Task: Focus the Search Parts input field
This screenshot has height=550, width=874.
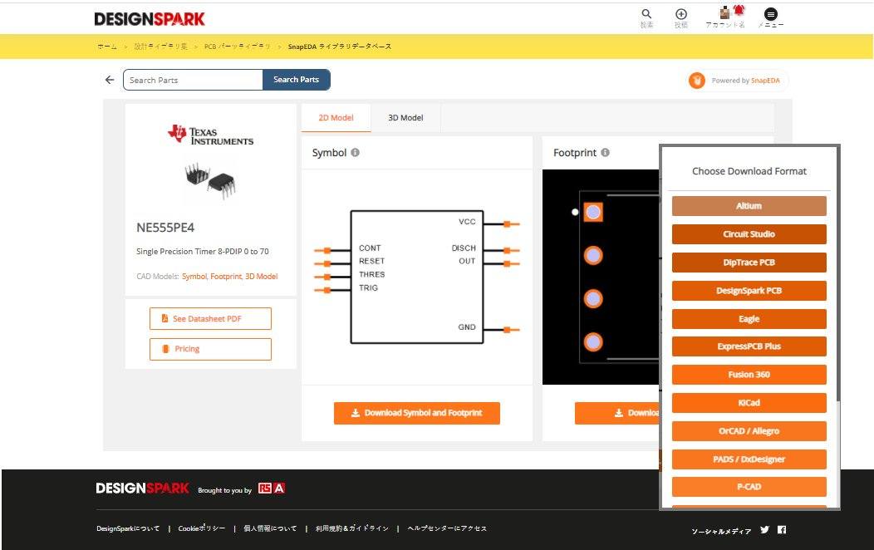Action: [193, 80]
